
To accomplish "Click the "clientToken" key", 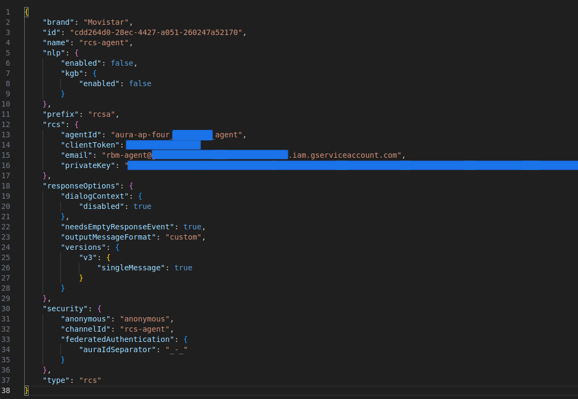I will point(90,145).
